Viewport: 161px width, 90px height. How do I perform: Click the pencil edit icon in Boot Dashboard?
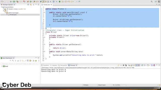coord(25,61)
